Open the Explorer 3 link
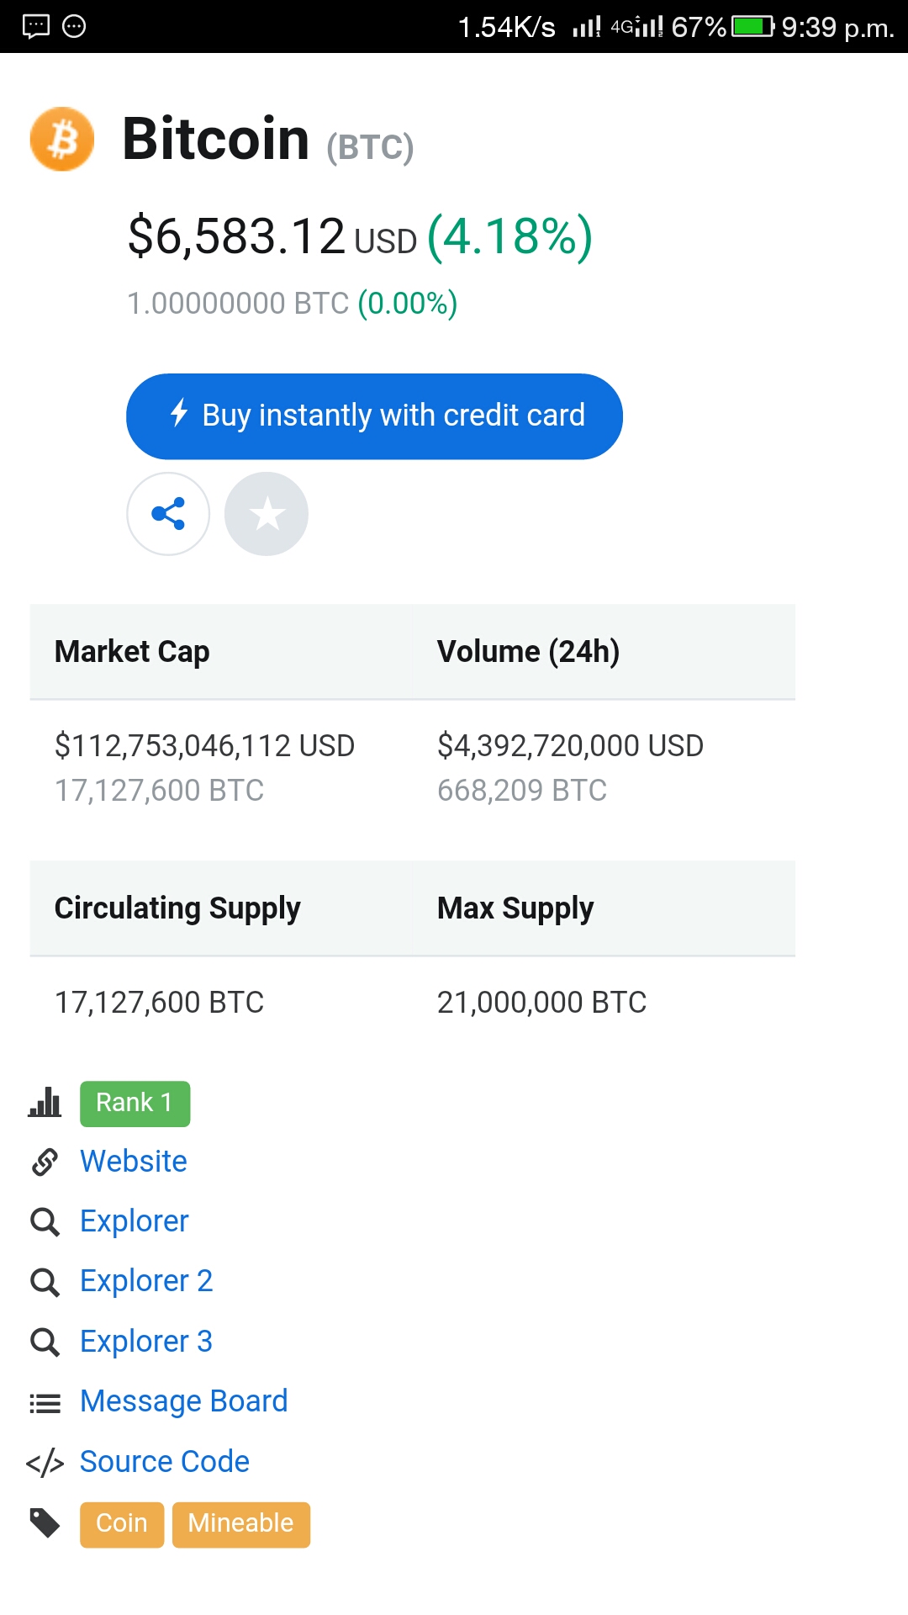Screen dimensions: 908x1615 (146, 1342)
